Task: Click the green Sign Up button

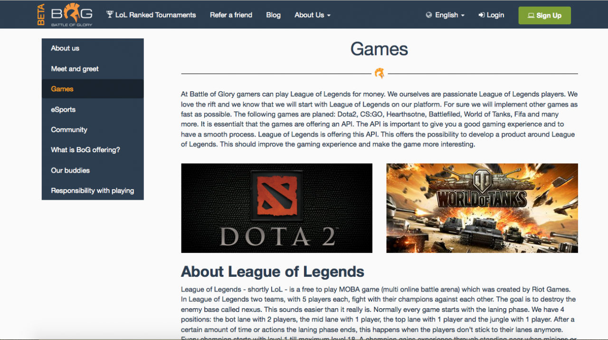Action: tap(544, 15)
